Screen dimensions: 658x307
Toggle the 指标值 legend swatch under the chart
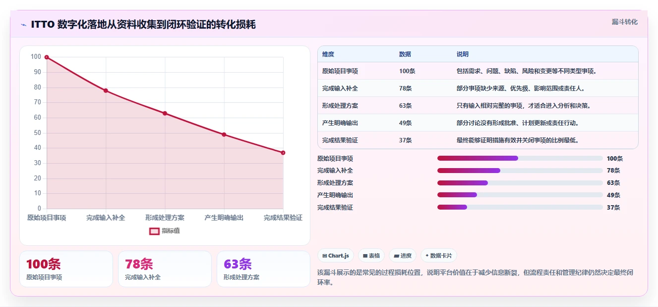click(154, 231)
